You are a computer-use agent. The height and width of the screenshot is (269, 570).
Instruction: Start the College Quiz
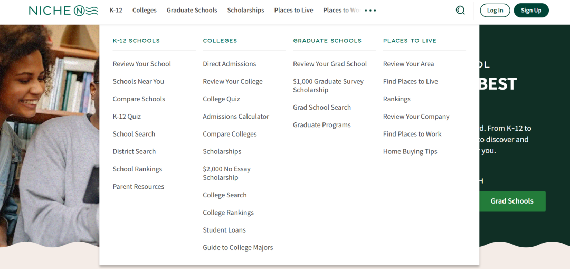[x=221, y=99]
